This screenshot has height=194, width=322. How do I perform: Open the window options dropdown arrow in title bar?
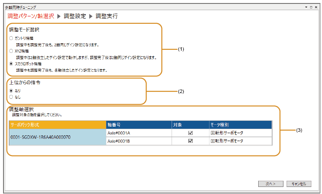tap(306, 8)
